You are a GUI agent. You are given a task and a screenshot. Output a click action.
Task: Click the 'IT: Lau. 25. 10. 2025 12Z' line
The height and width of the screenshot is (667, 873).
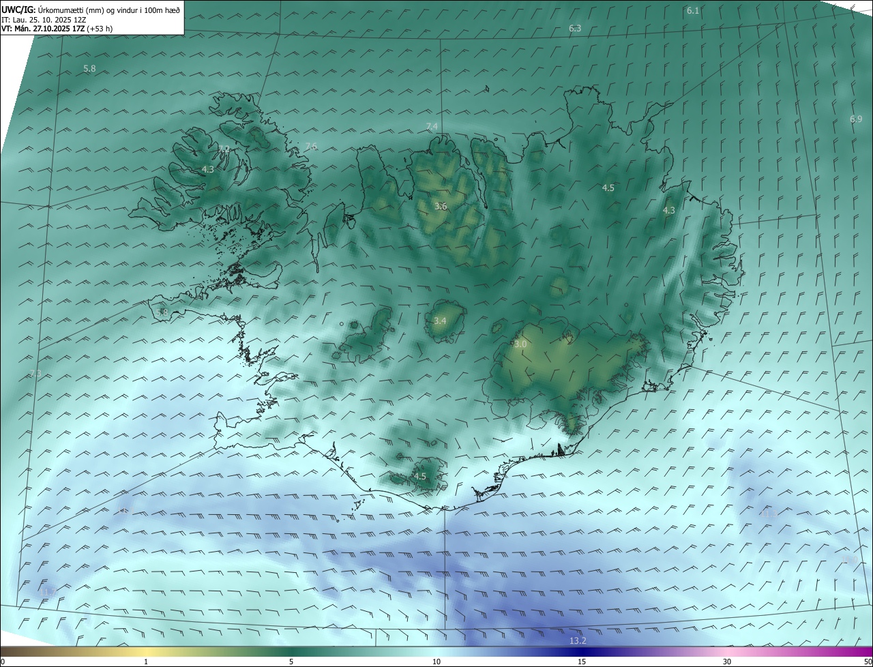click(x=44, y=19)
